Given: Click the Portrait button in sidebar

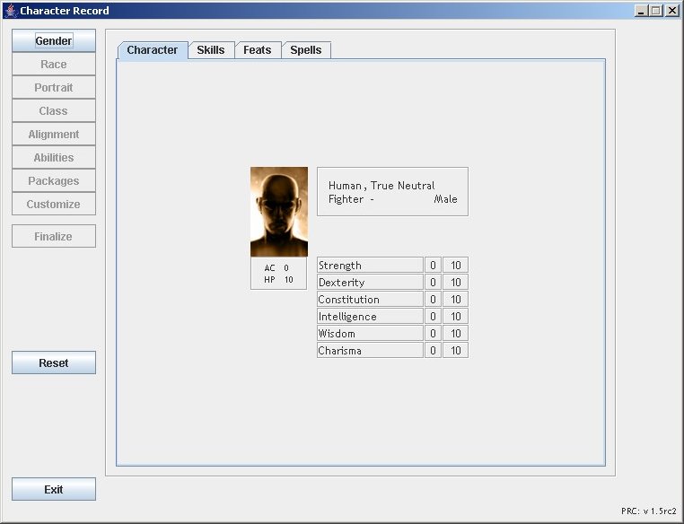Looking at the screenshot, I should point(54,88).
